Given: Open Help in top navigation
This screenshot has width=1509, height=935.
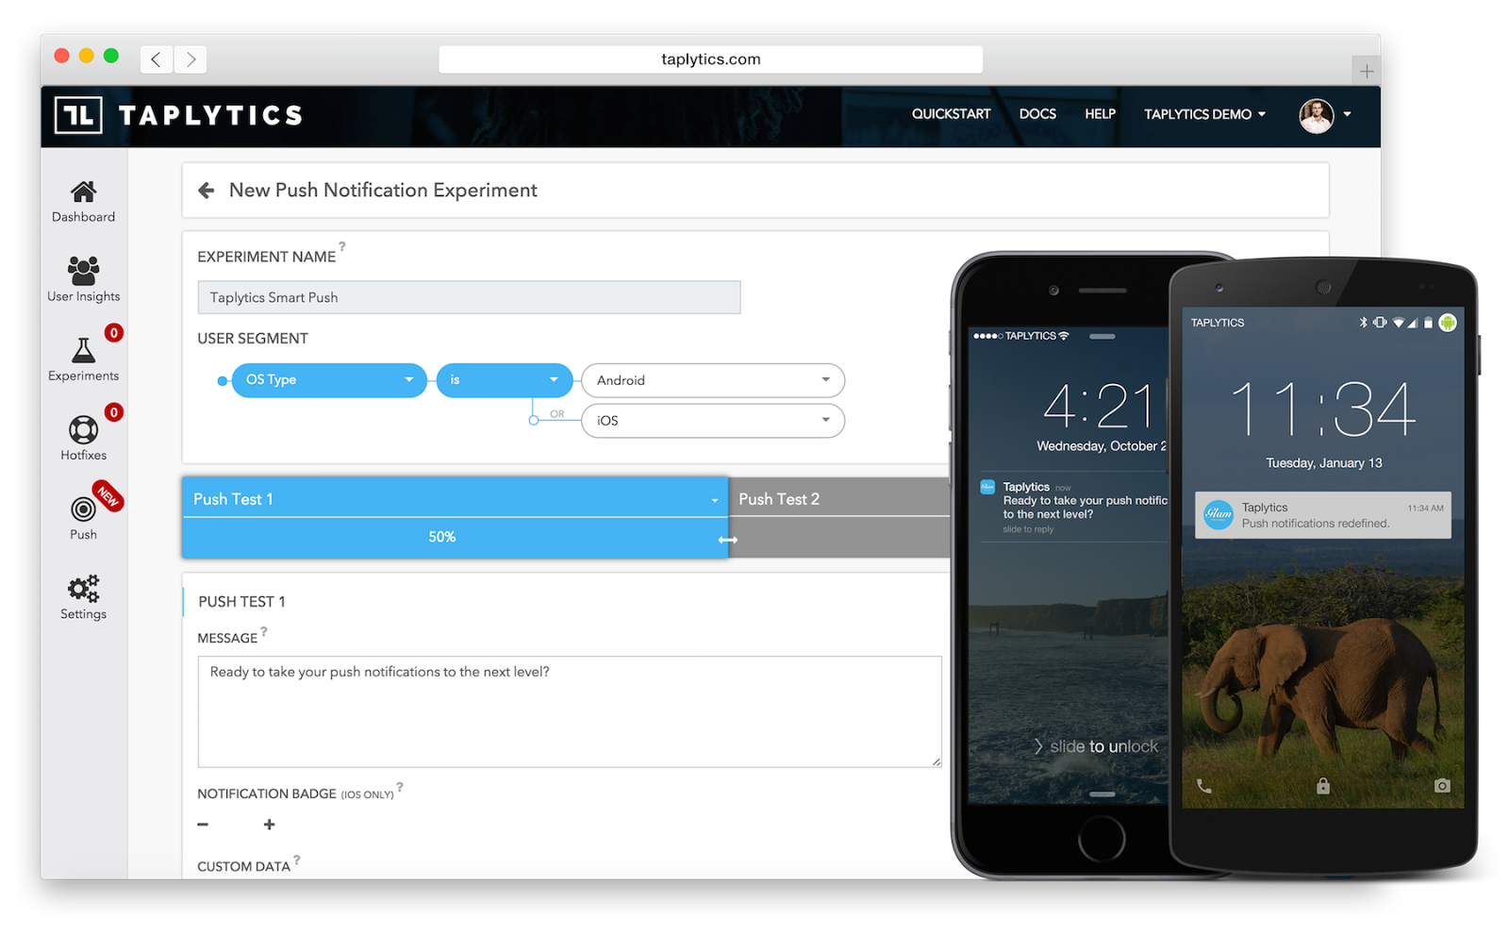Looking at the screenshot, I should pos(1100,114).
